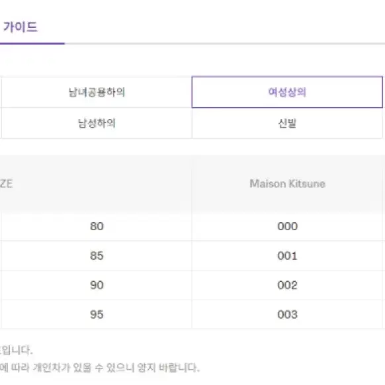Click the Maison Kitsune 003 value

tap(287, 314)
